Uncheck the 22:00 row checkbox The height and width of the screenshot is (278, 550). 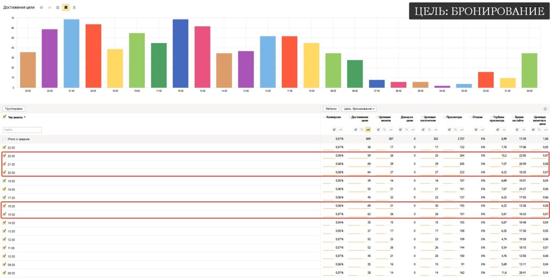[5, 156]
